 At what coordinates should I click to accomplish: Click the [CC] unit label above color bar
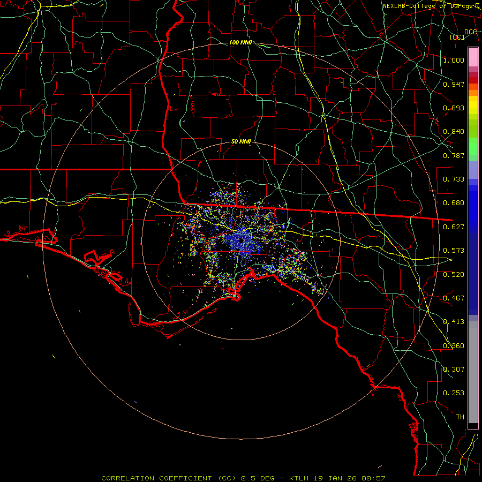coord(457,37)
